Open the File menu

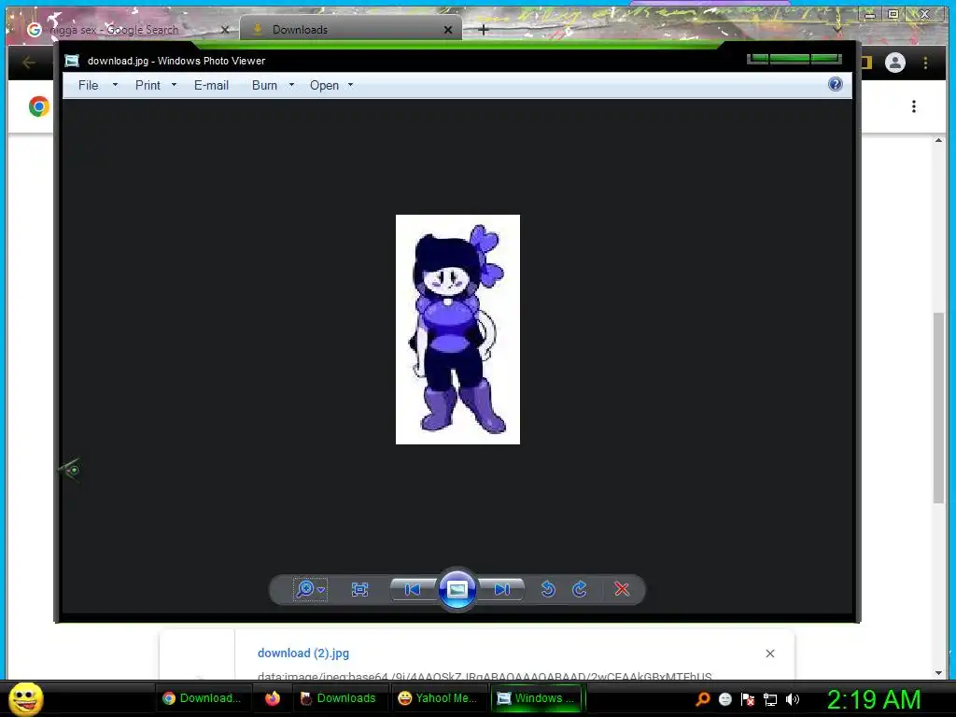point(89,85)
